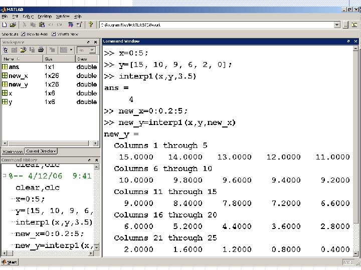Close the Command Window panel

point(355,41)
